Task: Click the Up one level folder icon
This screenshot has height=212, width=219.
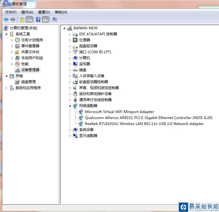Action: point(22,20)
